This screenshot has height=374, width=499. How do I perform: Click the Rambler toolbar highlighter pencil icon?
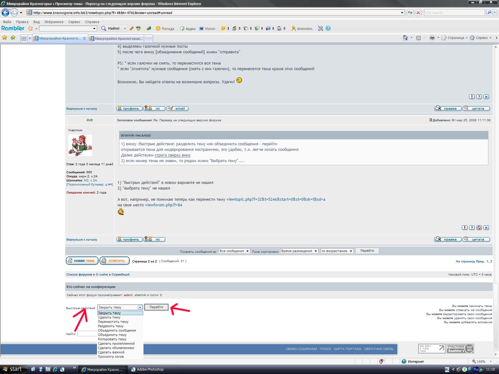click(132, 28)
